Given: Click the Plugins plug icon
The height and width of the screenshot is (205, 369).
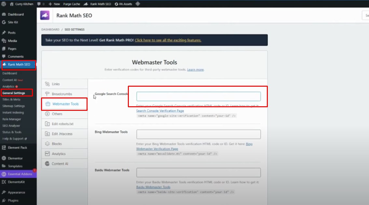Looking at the screenshot, I should point(4,200).
